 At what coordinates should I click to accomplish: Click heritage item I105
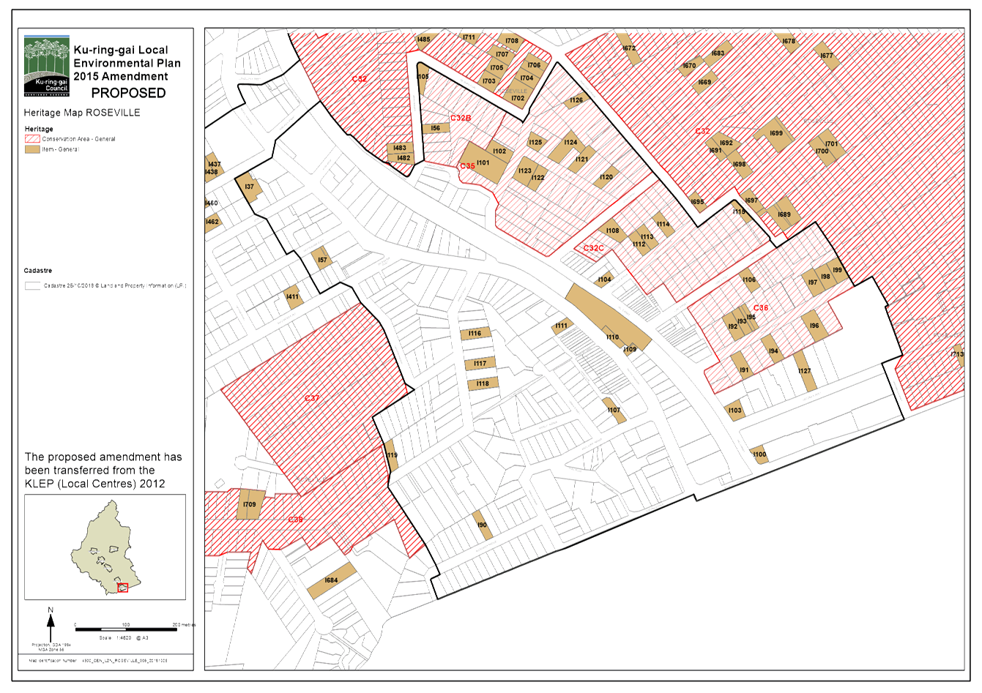pyautogui.click(x=423, y=80)
